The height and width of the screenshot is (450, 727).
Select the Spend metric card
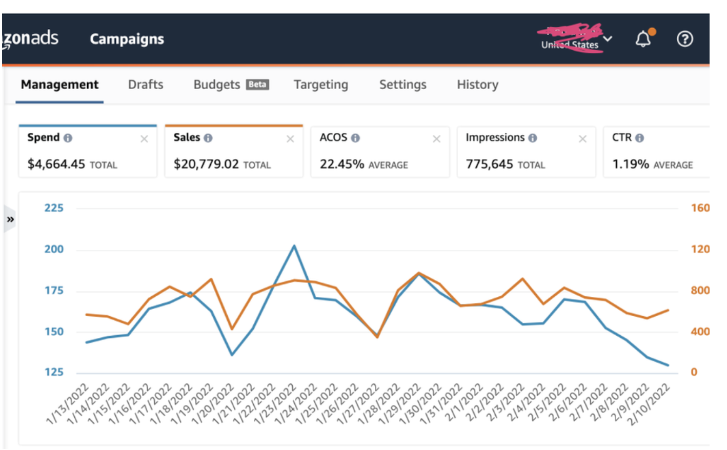[x=88, y=151]
